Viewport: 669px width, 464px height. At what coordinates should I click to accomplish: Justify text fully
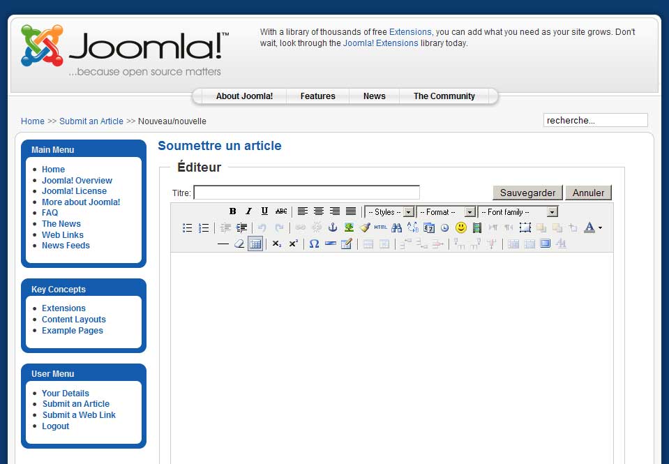coord(351,211)
